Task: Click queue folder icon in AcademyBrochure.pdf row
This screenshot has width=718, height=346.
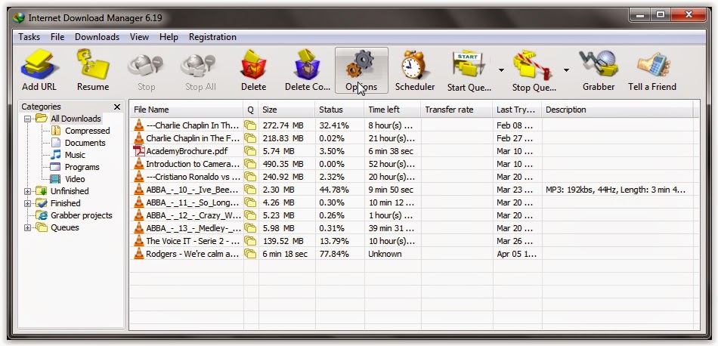Action: click(250, 151)
